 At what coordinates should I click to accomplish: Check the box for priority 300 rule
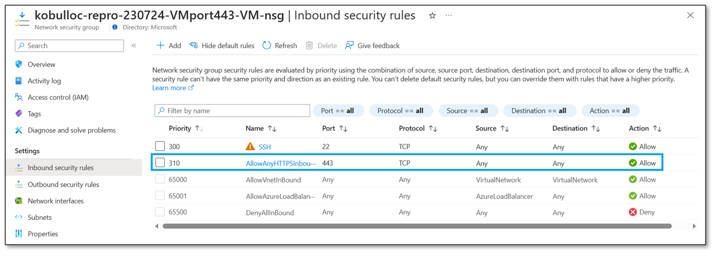click(160, 146)
